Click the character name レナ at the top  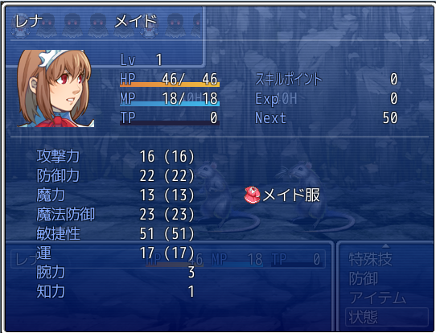point(29,22)
